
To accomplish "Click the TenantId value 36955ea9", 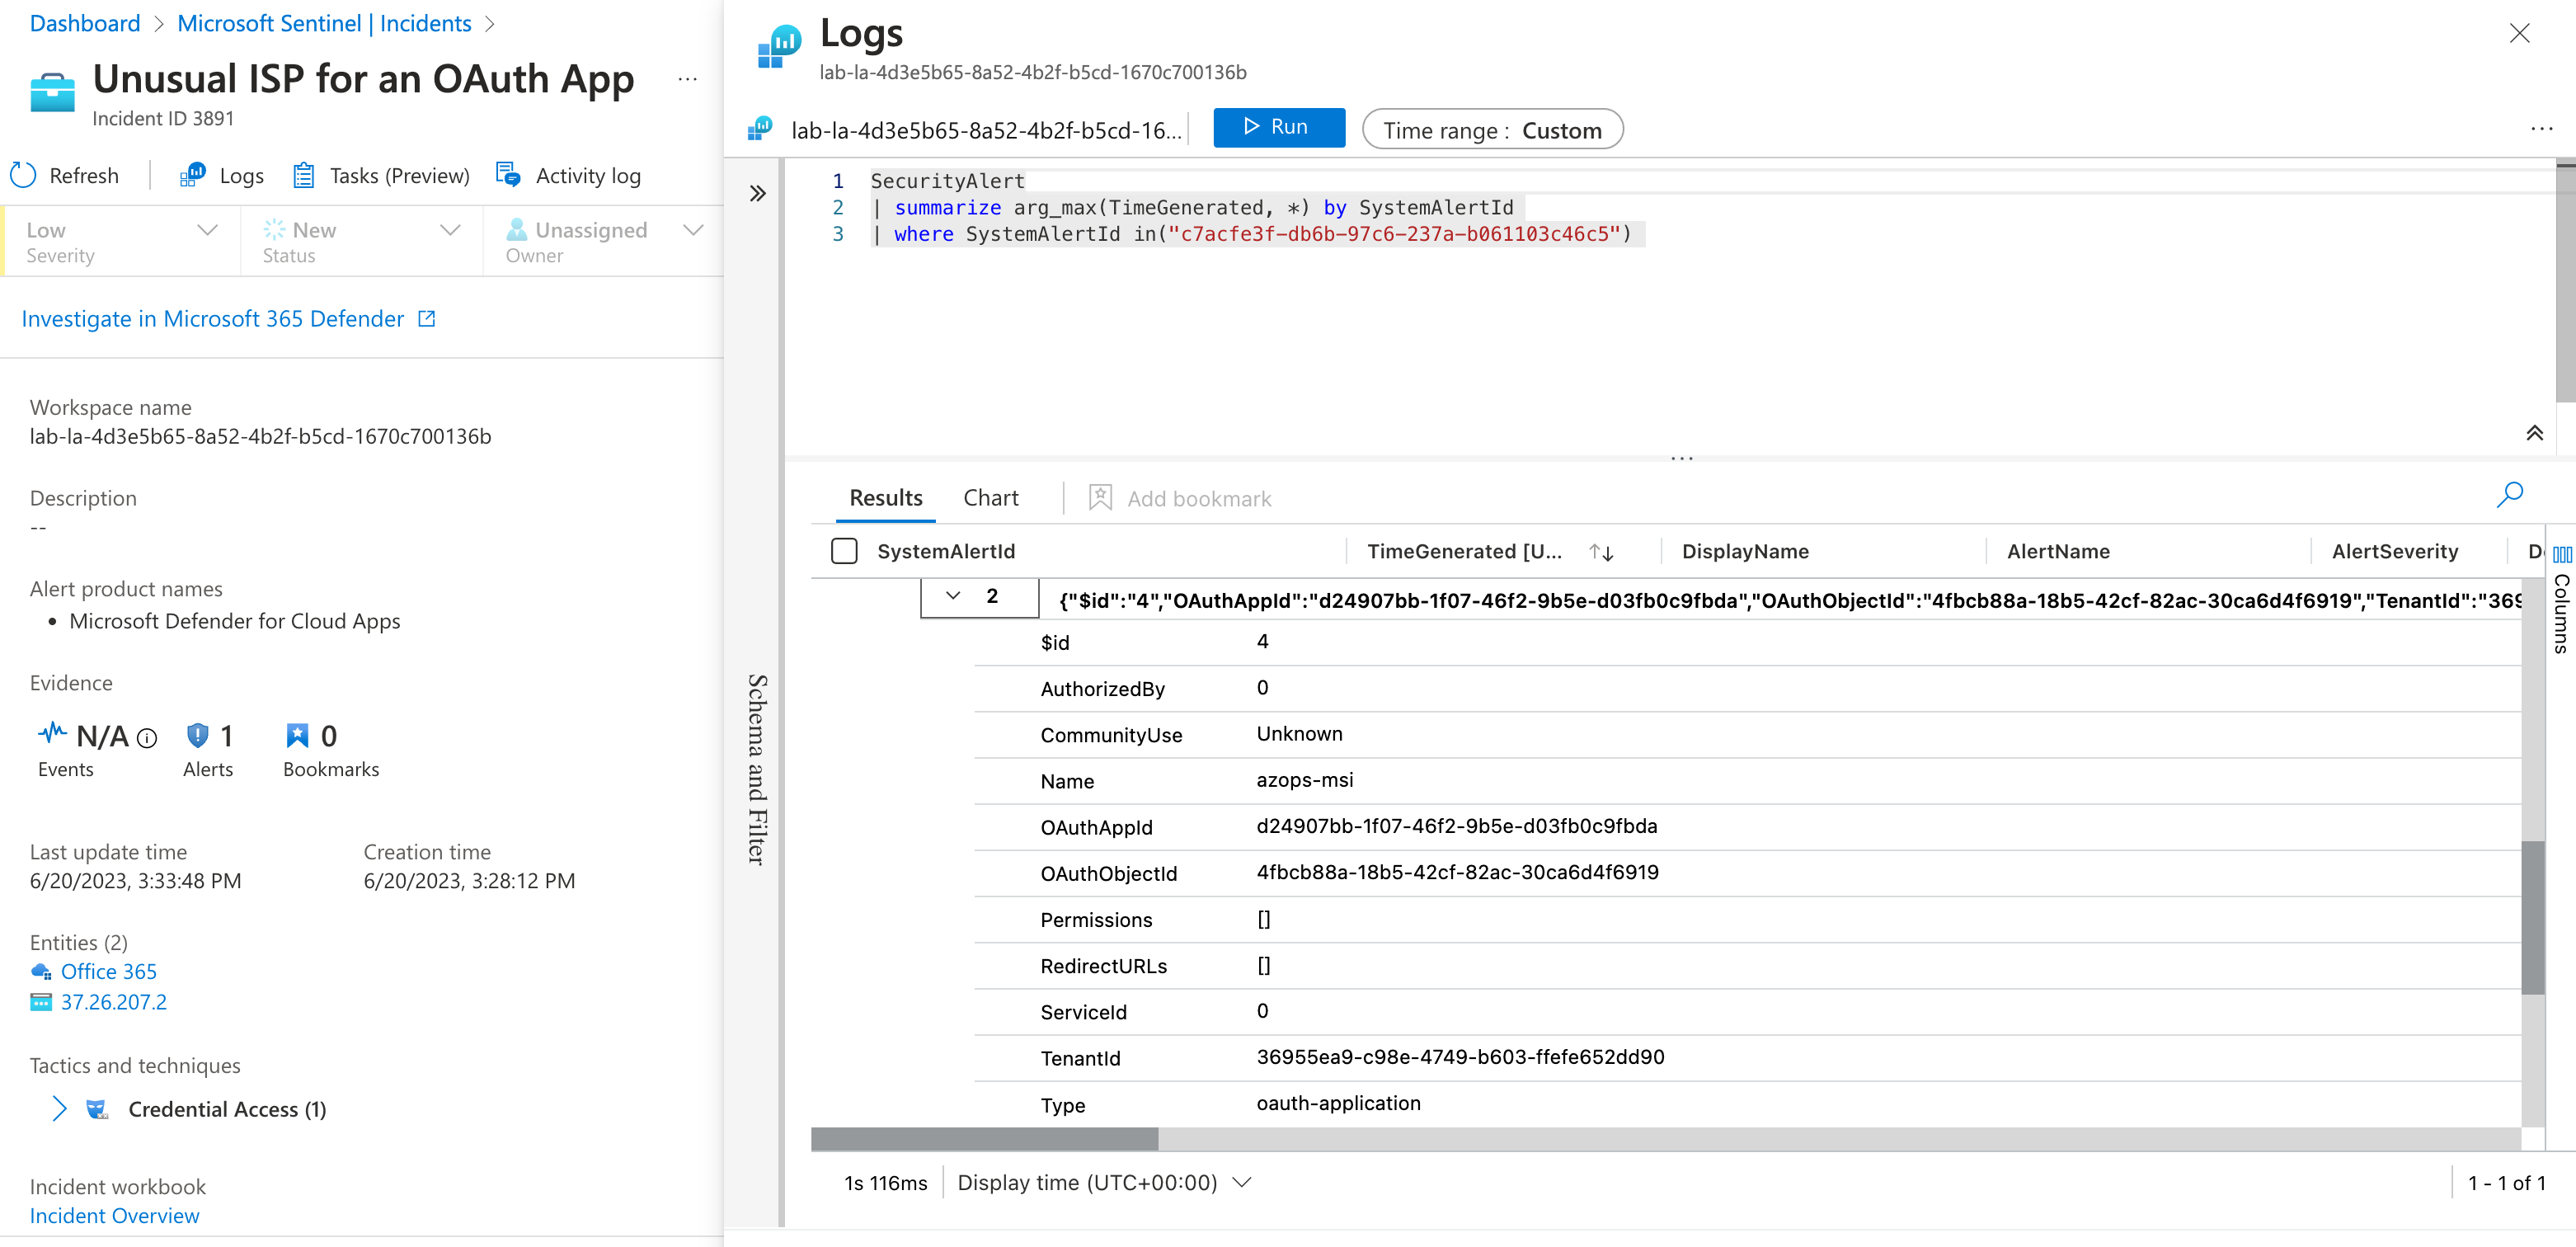I will click(x=1460, y=1057).
